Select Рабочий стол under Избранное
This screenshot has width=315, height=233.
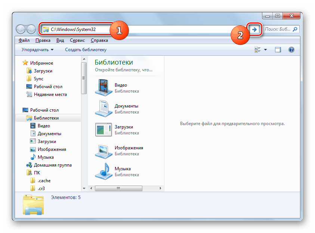[x=48, y=87]
